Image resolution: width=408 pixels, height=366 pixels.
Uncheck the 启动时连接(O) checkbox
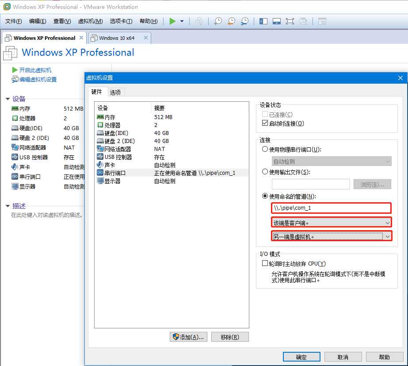(x=265, y=123)
